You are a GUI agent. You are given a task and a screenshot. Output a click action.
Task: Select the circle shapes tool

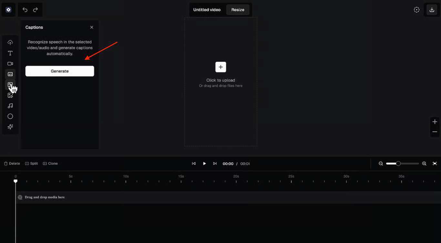point(10,117)
